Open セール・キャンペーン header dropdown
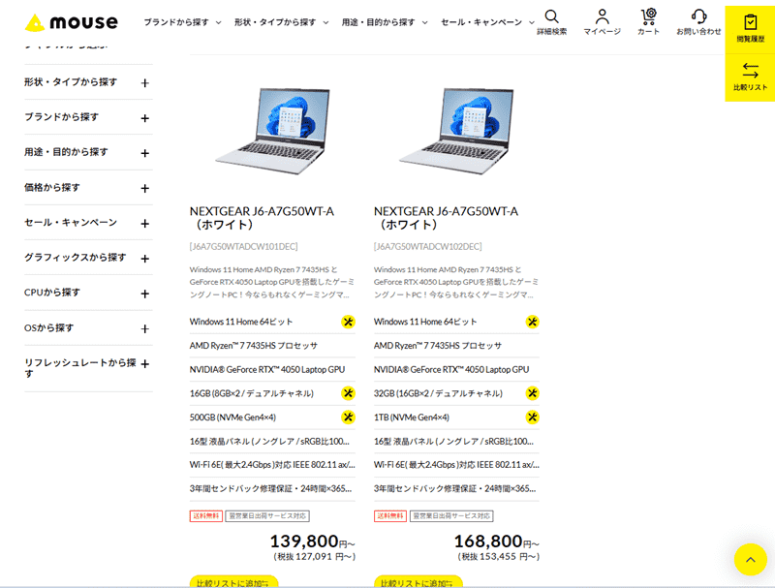Screen dimensions: 775x588 tap(487, 22)
